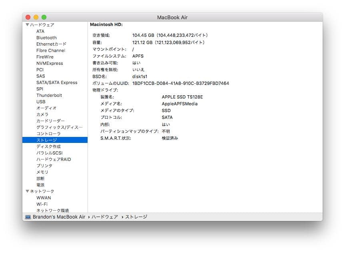345x253 pixels.
Task: Select PCI in the sidebar
Action: click(40, 70)
